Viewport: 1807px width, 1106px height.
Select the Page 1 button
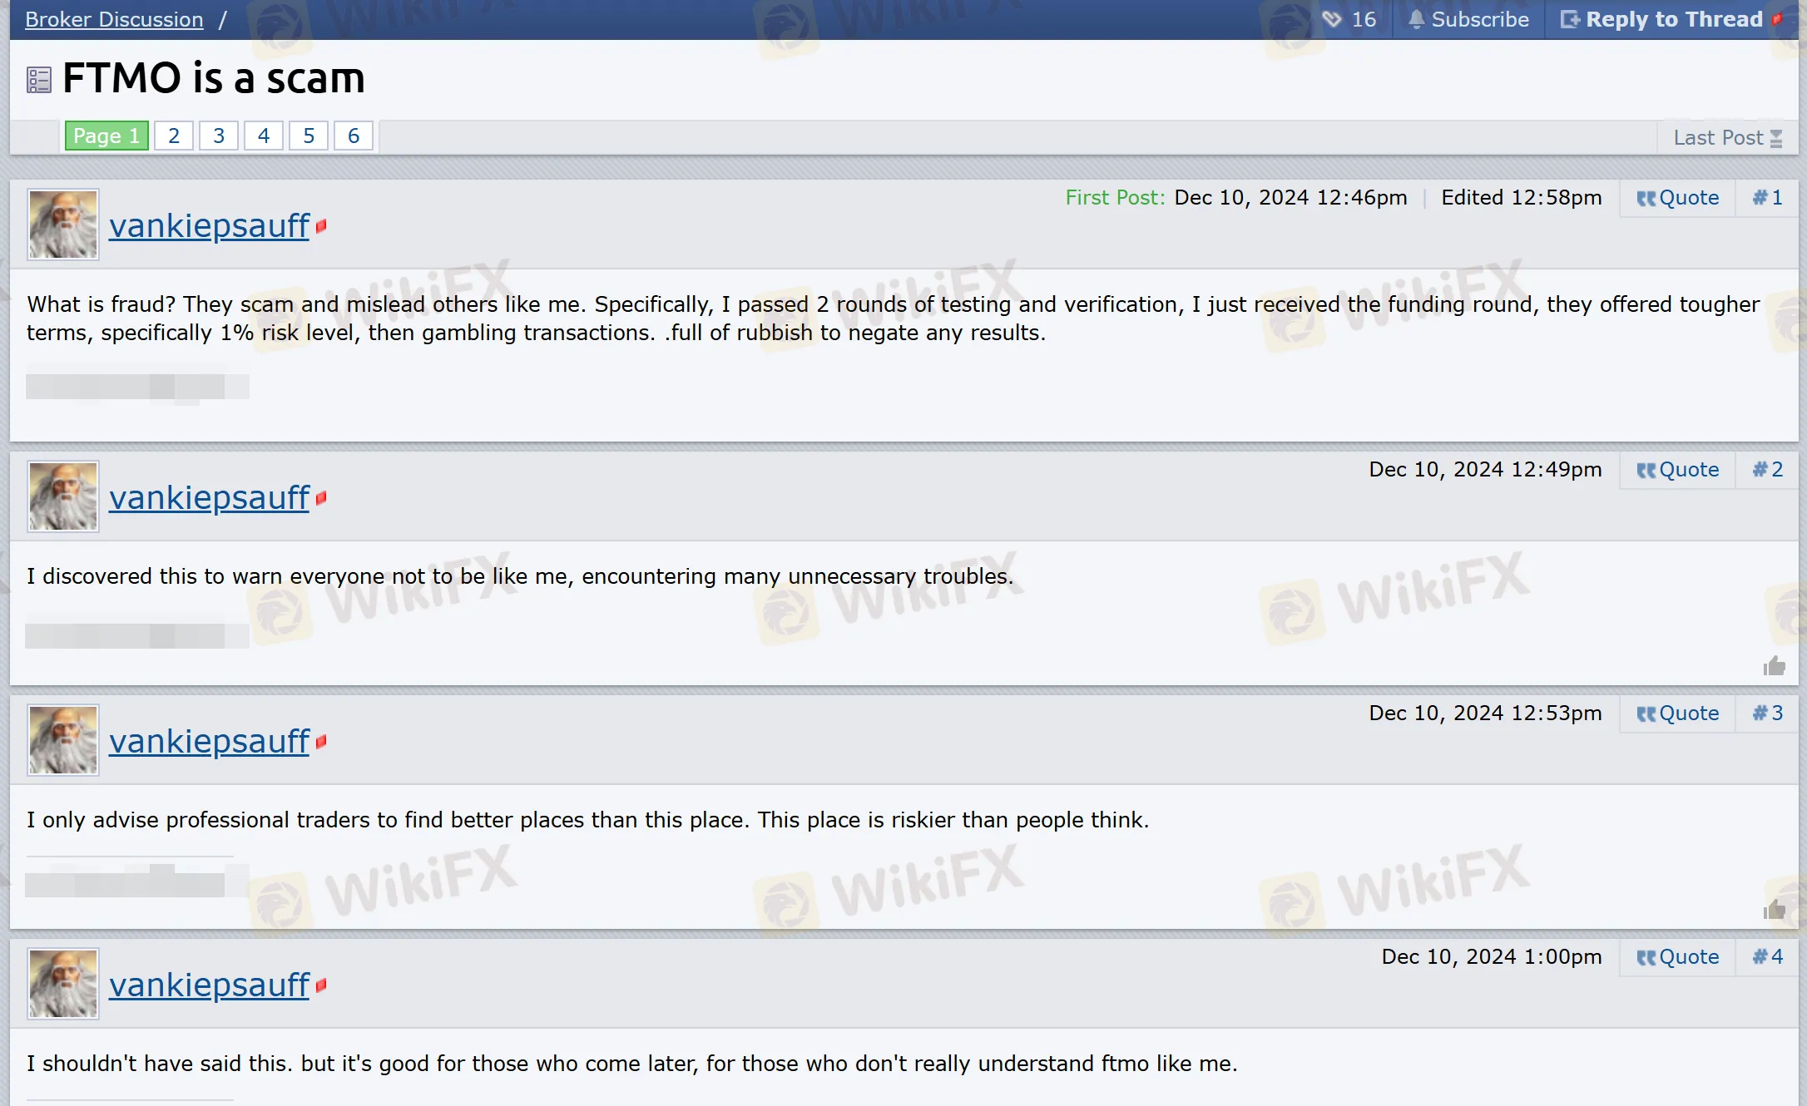106,136
